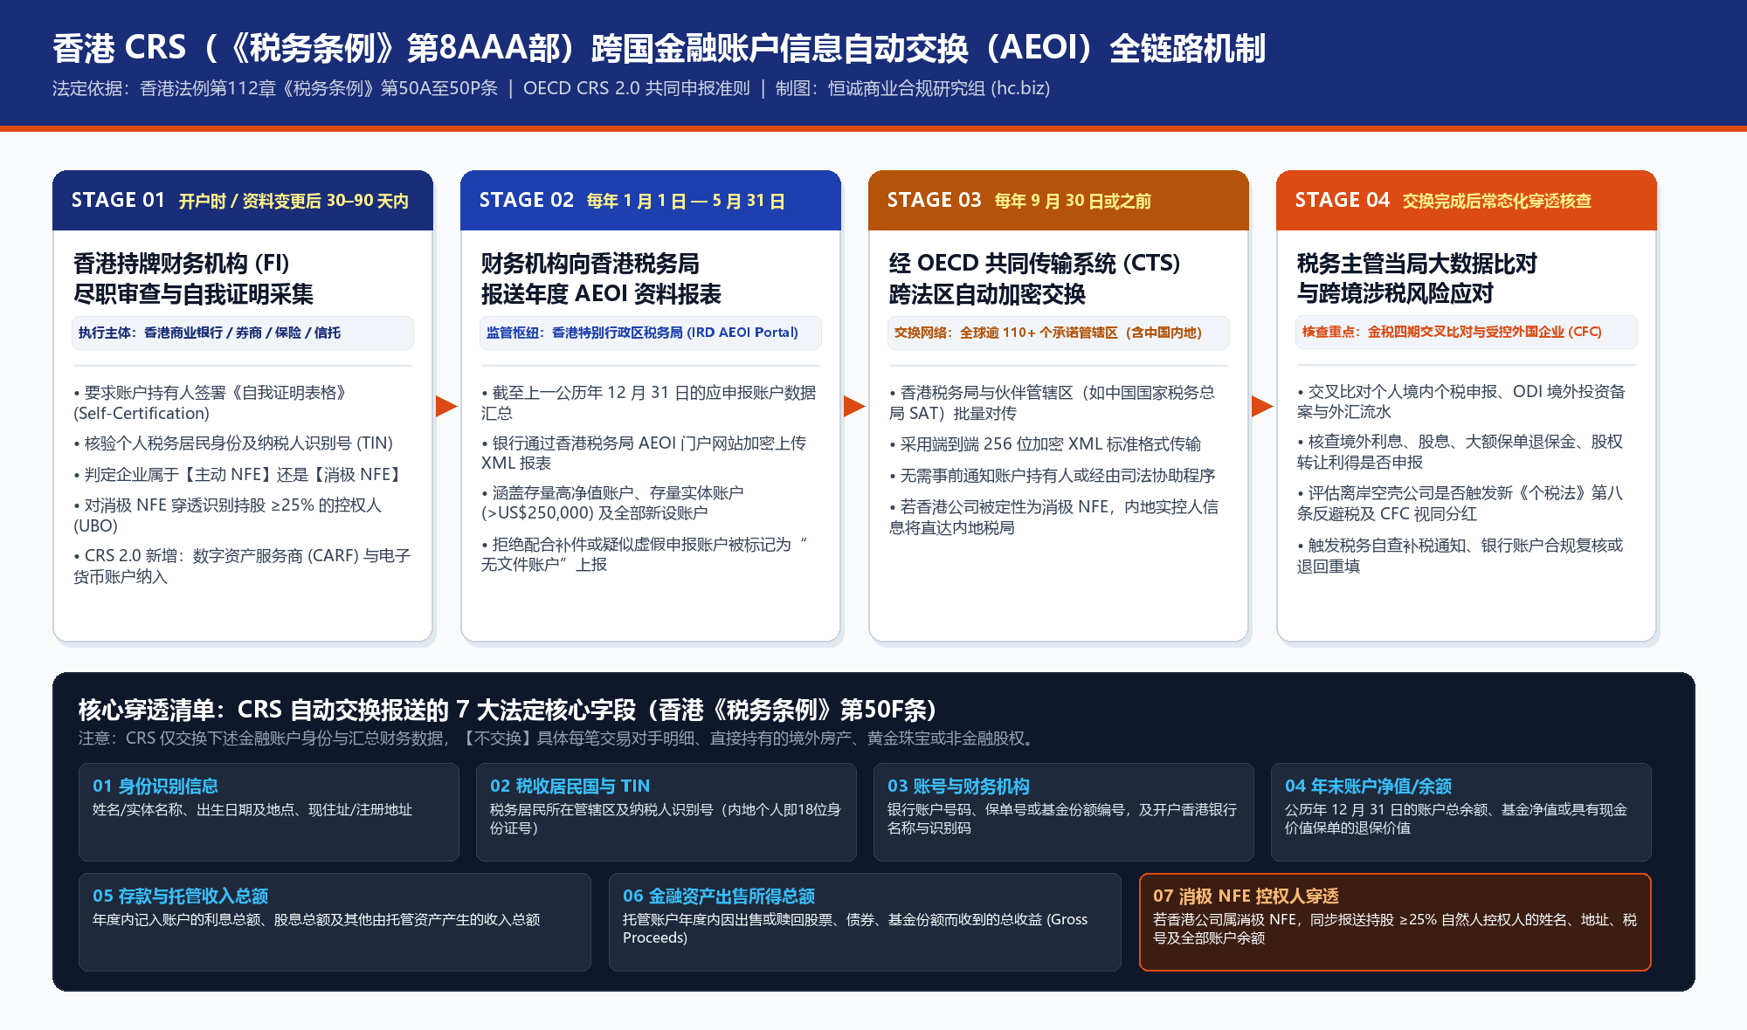
Task: Click the note line starting with 注意：CRS 仅交换
Action: pyautogui.click(x=558, y=738)
